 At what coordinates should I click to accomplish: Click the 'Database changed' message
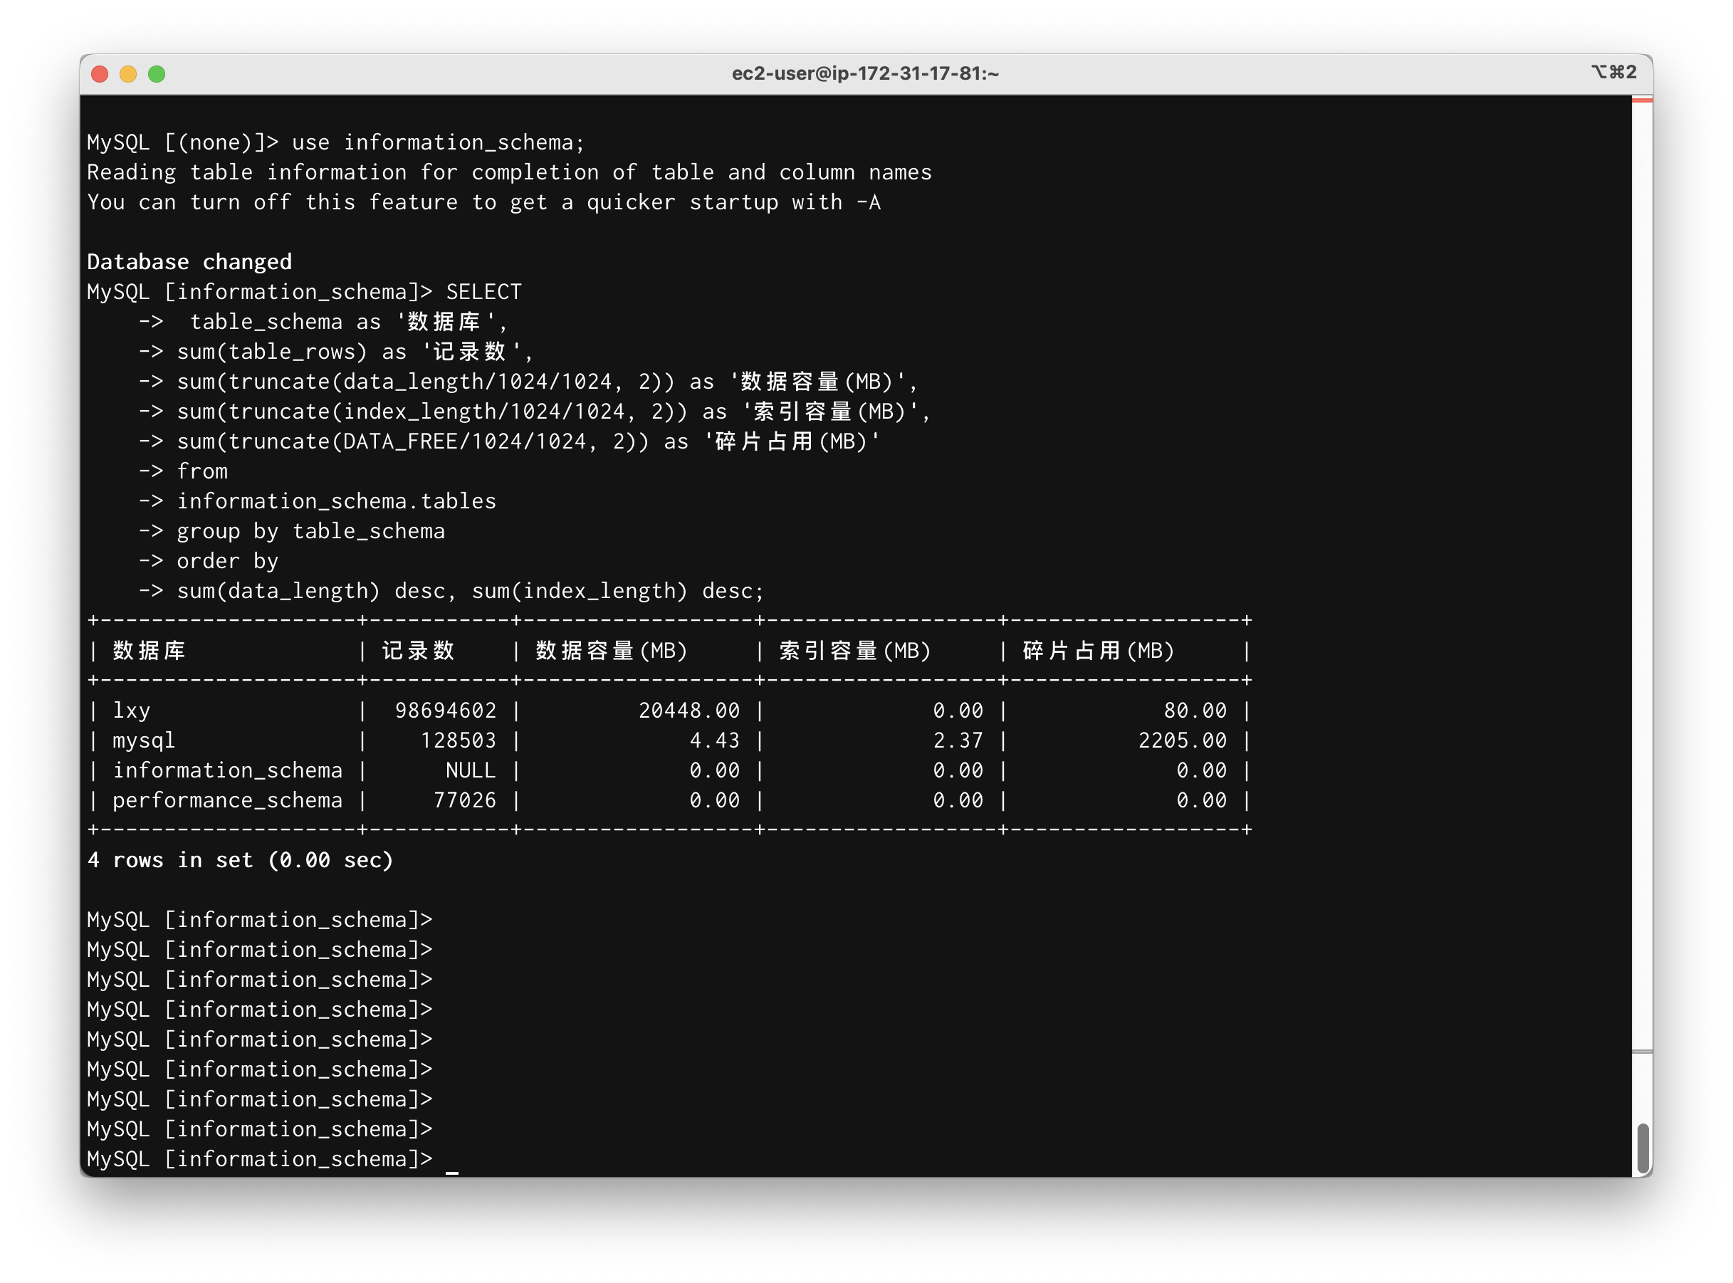point(189,262)
